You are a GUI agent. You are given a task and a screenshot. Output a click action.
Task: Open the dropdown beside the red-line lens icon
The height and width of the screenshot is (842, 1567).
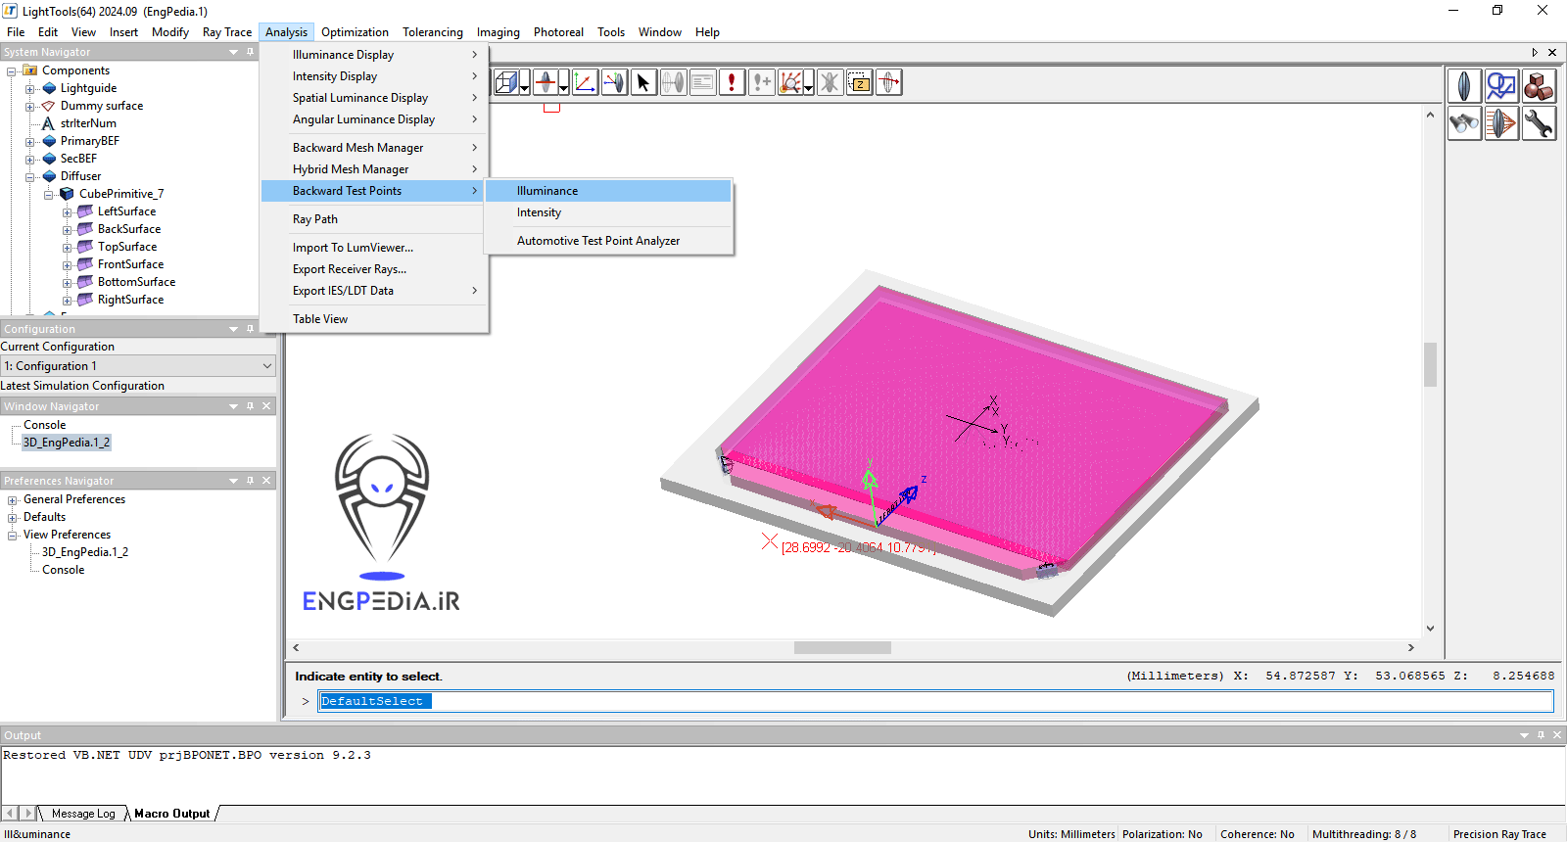[564, 82]
